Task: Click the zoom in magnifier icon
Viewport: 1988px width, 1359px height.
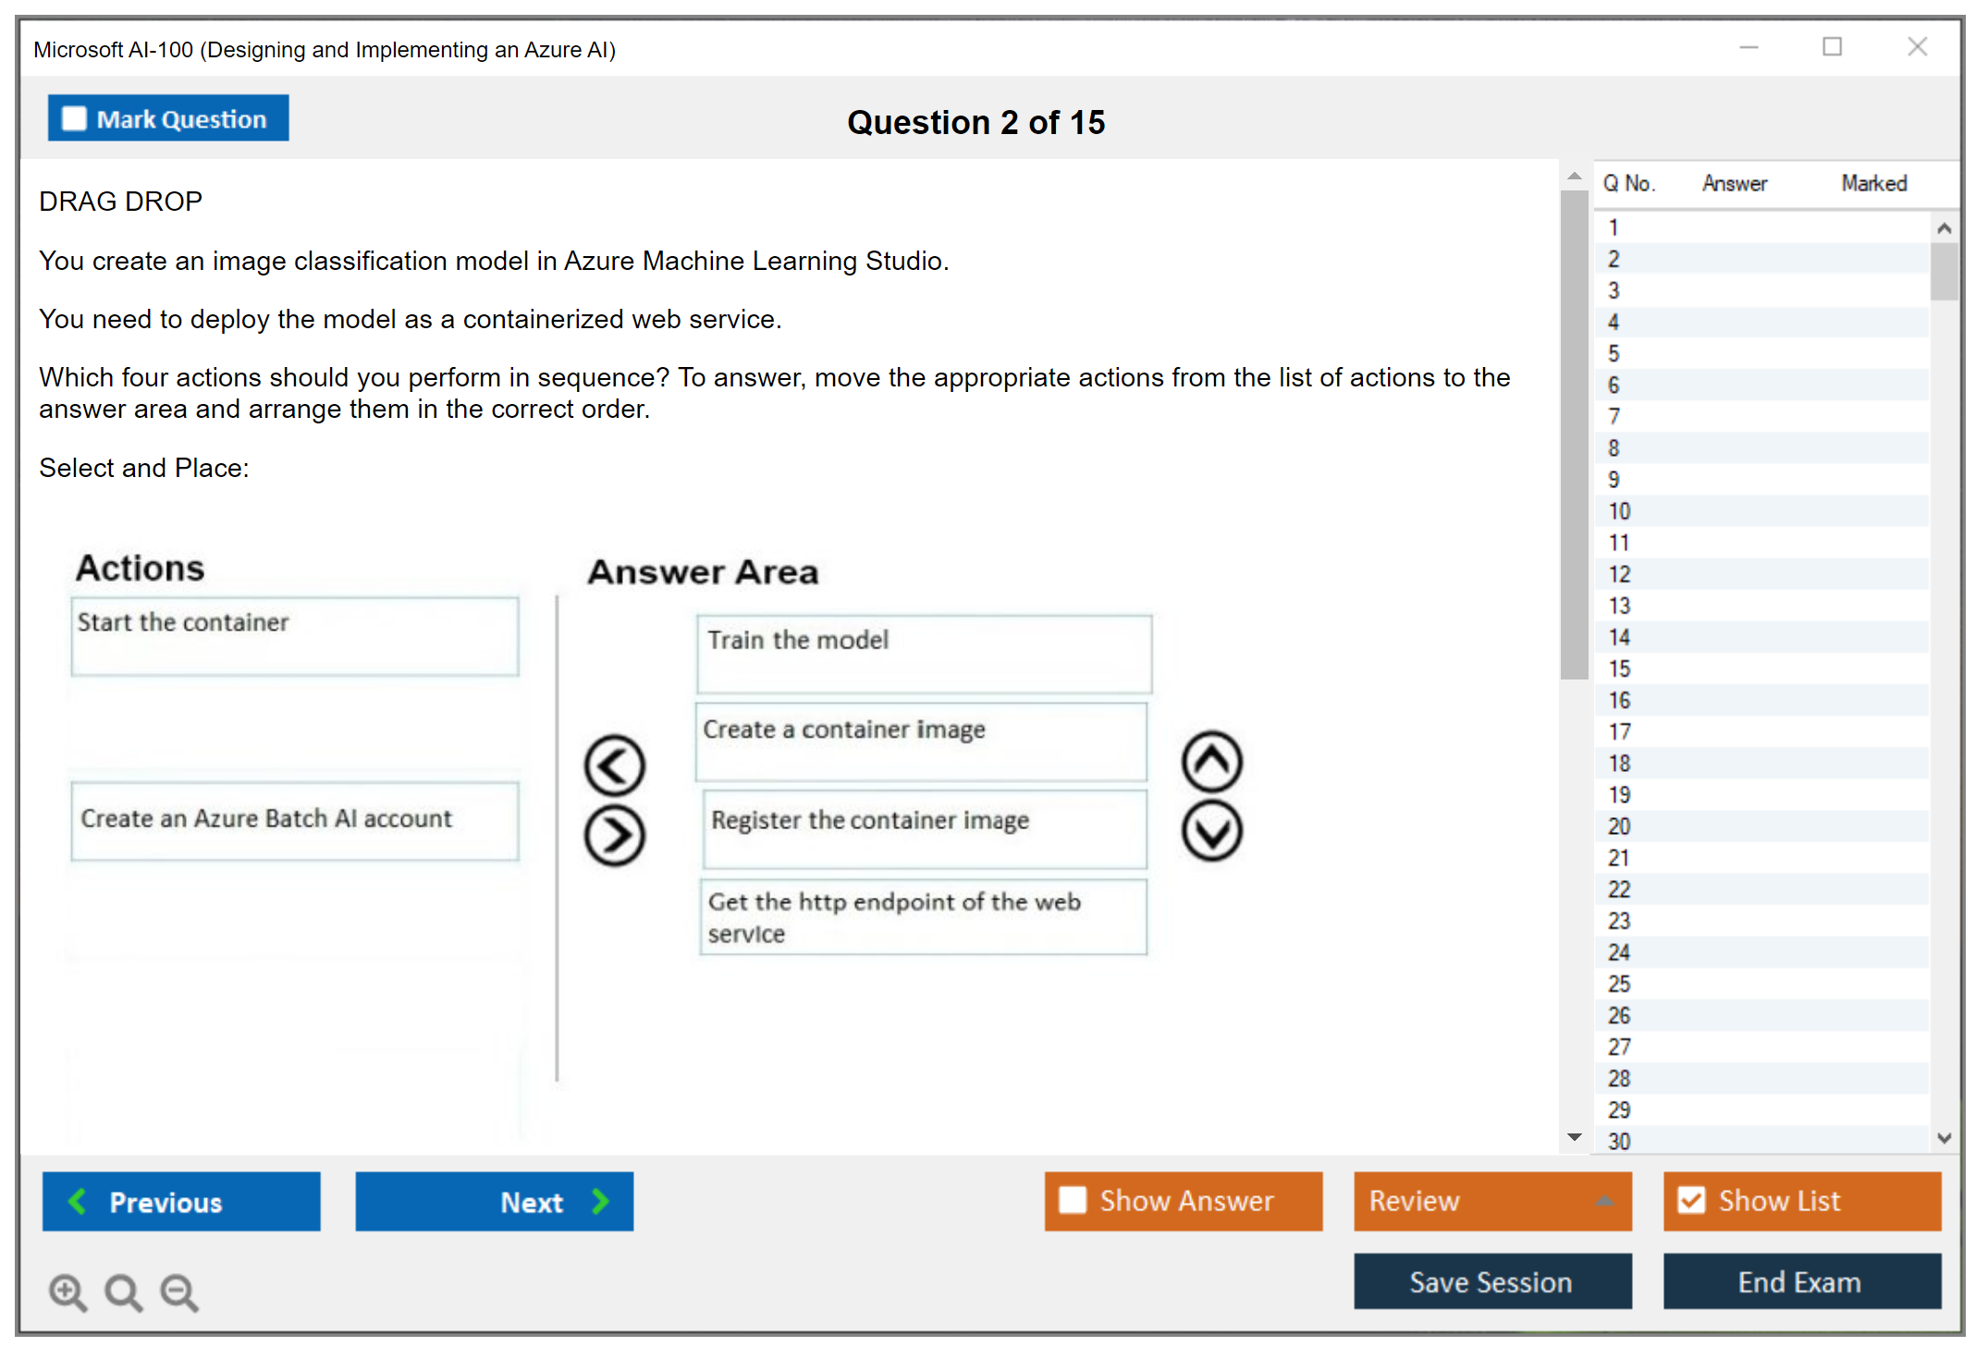Action: coord(67,1292)
